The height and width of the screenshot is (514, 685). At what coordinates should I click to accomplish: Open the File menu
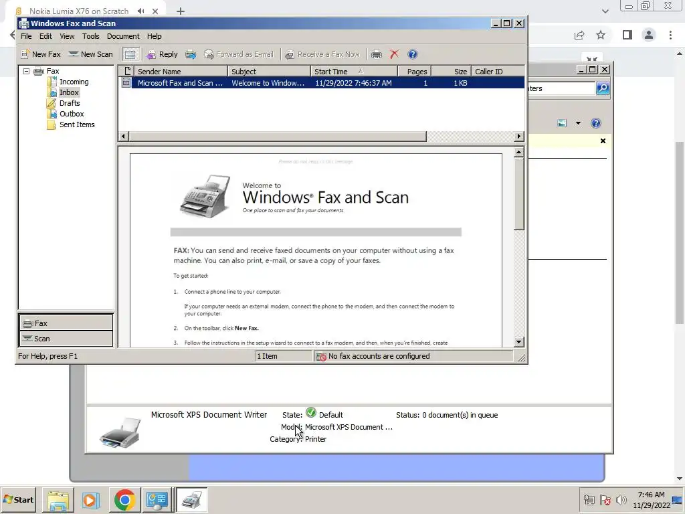(x=26, y=36)
